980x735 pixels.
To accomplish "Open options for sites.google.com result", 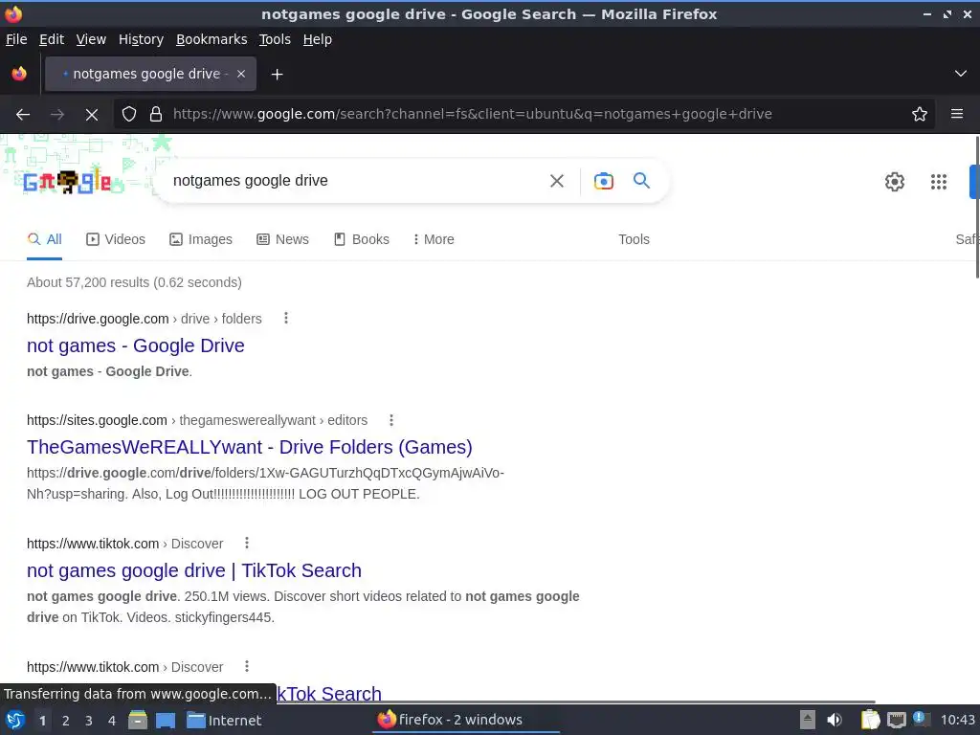I will pyautogui.click(x=391, y=420).
